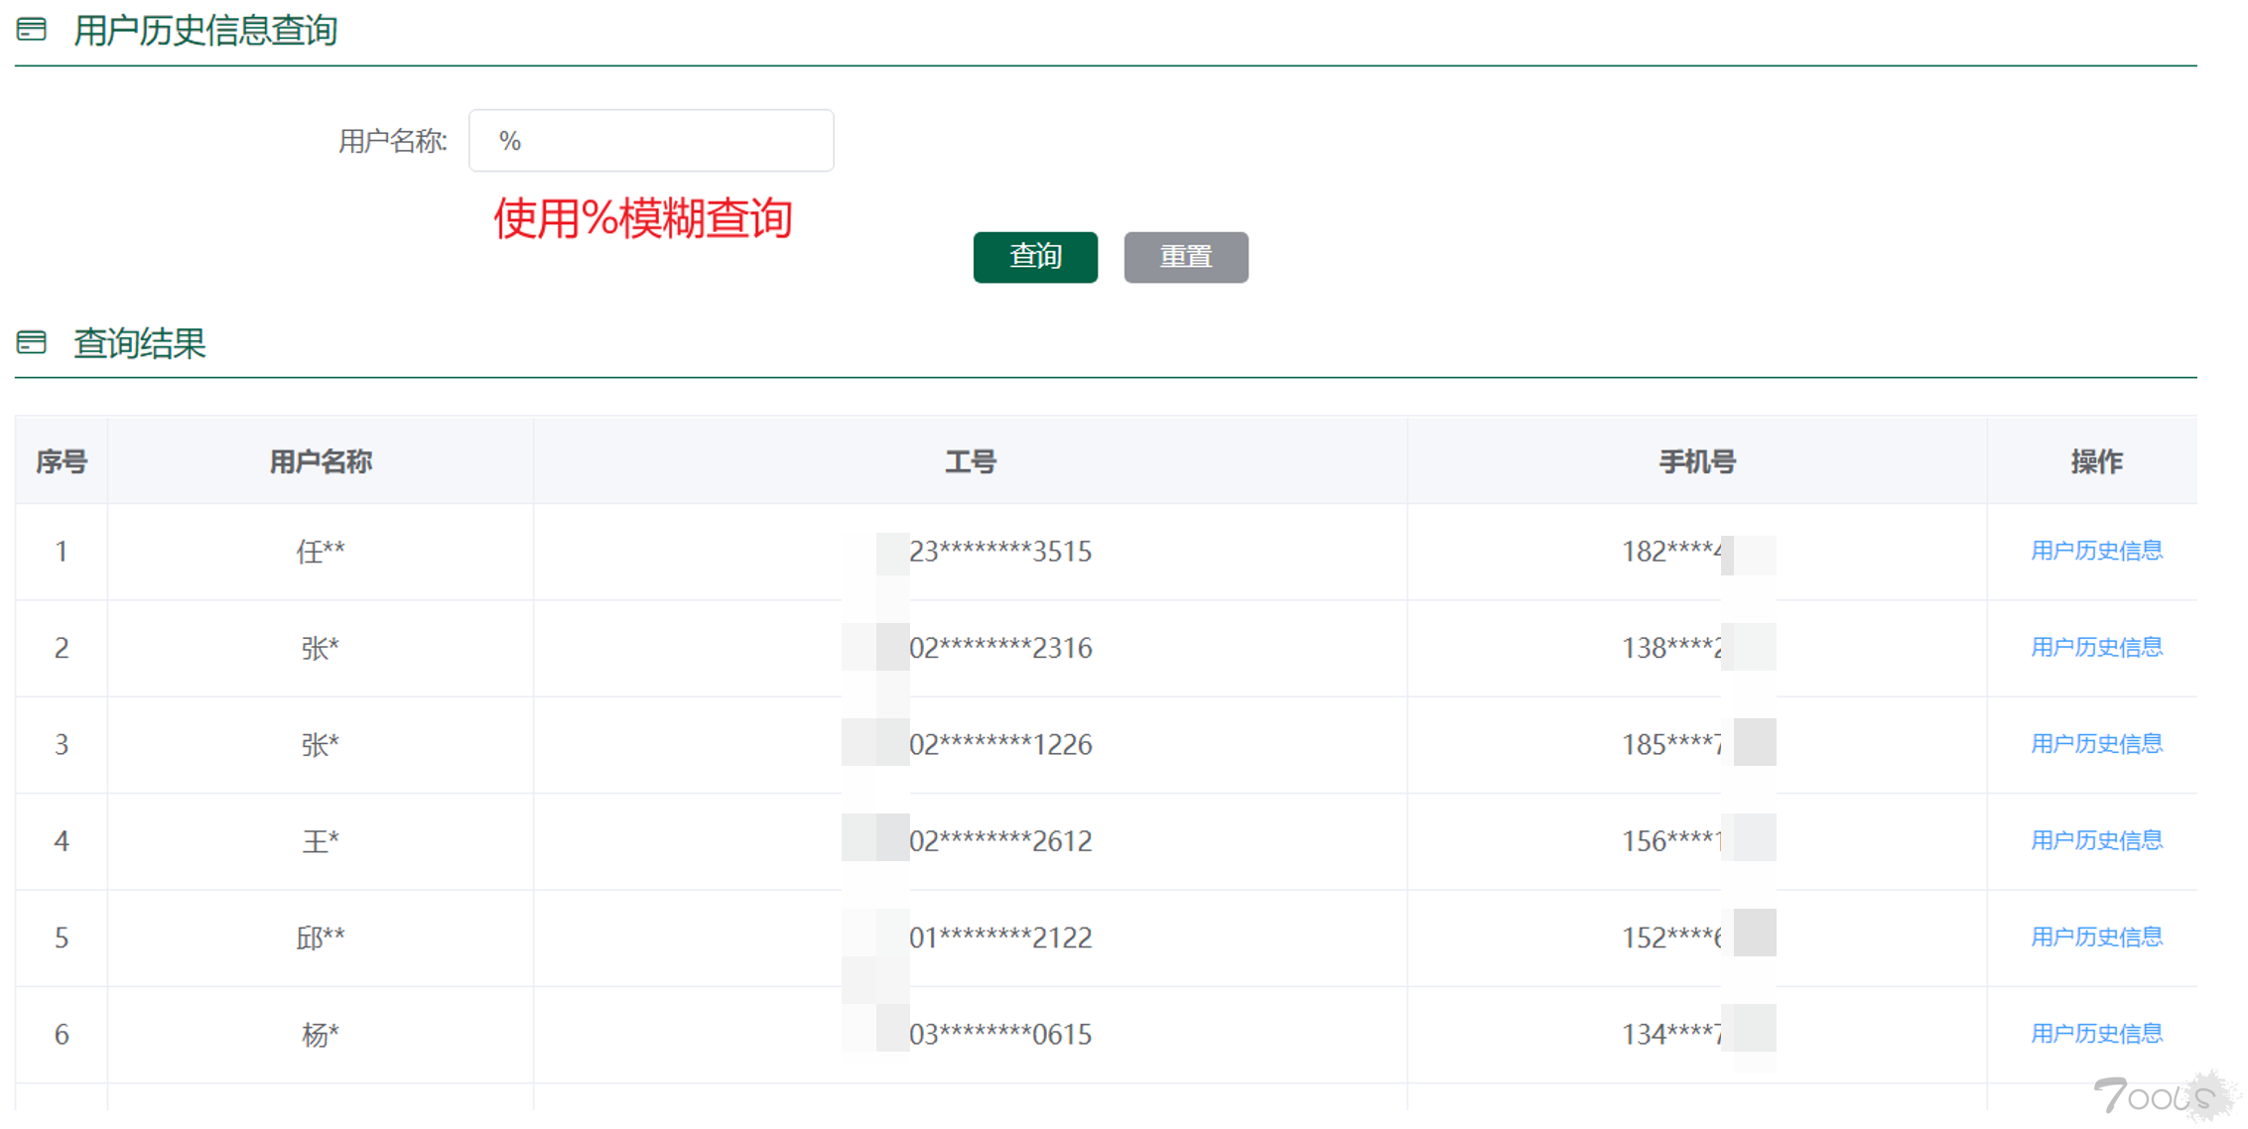Viewport: 2248px width, 1129px height.
Task: View history info link for user 王* row 4
Action: tap(2096, 840)
